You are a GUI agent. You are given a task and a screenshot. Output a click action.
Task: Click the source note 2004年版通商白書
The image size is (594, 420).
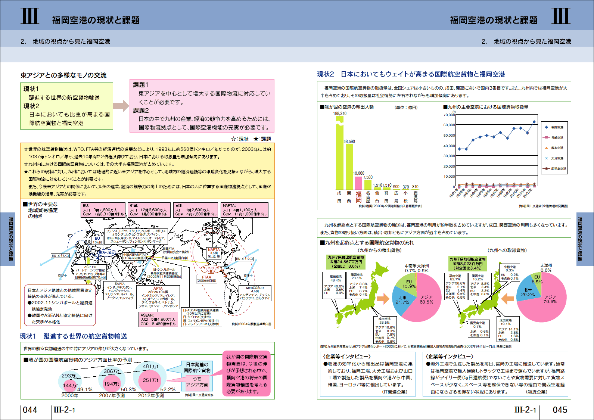(x=252, y=324)
